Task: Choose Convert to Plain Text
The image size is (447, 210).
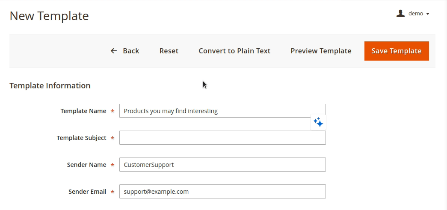Action: [x=234, y=51]
